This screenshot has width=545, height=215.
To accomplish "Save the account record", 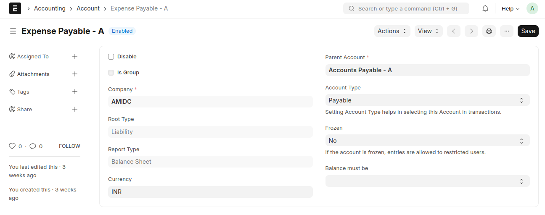I will tap(528, 31).
